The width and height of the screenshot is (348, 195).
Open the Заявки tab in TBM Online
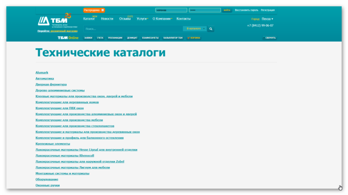click(88, 38)
